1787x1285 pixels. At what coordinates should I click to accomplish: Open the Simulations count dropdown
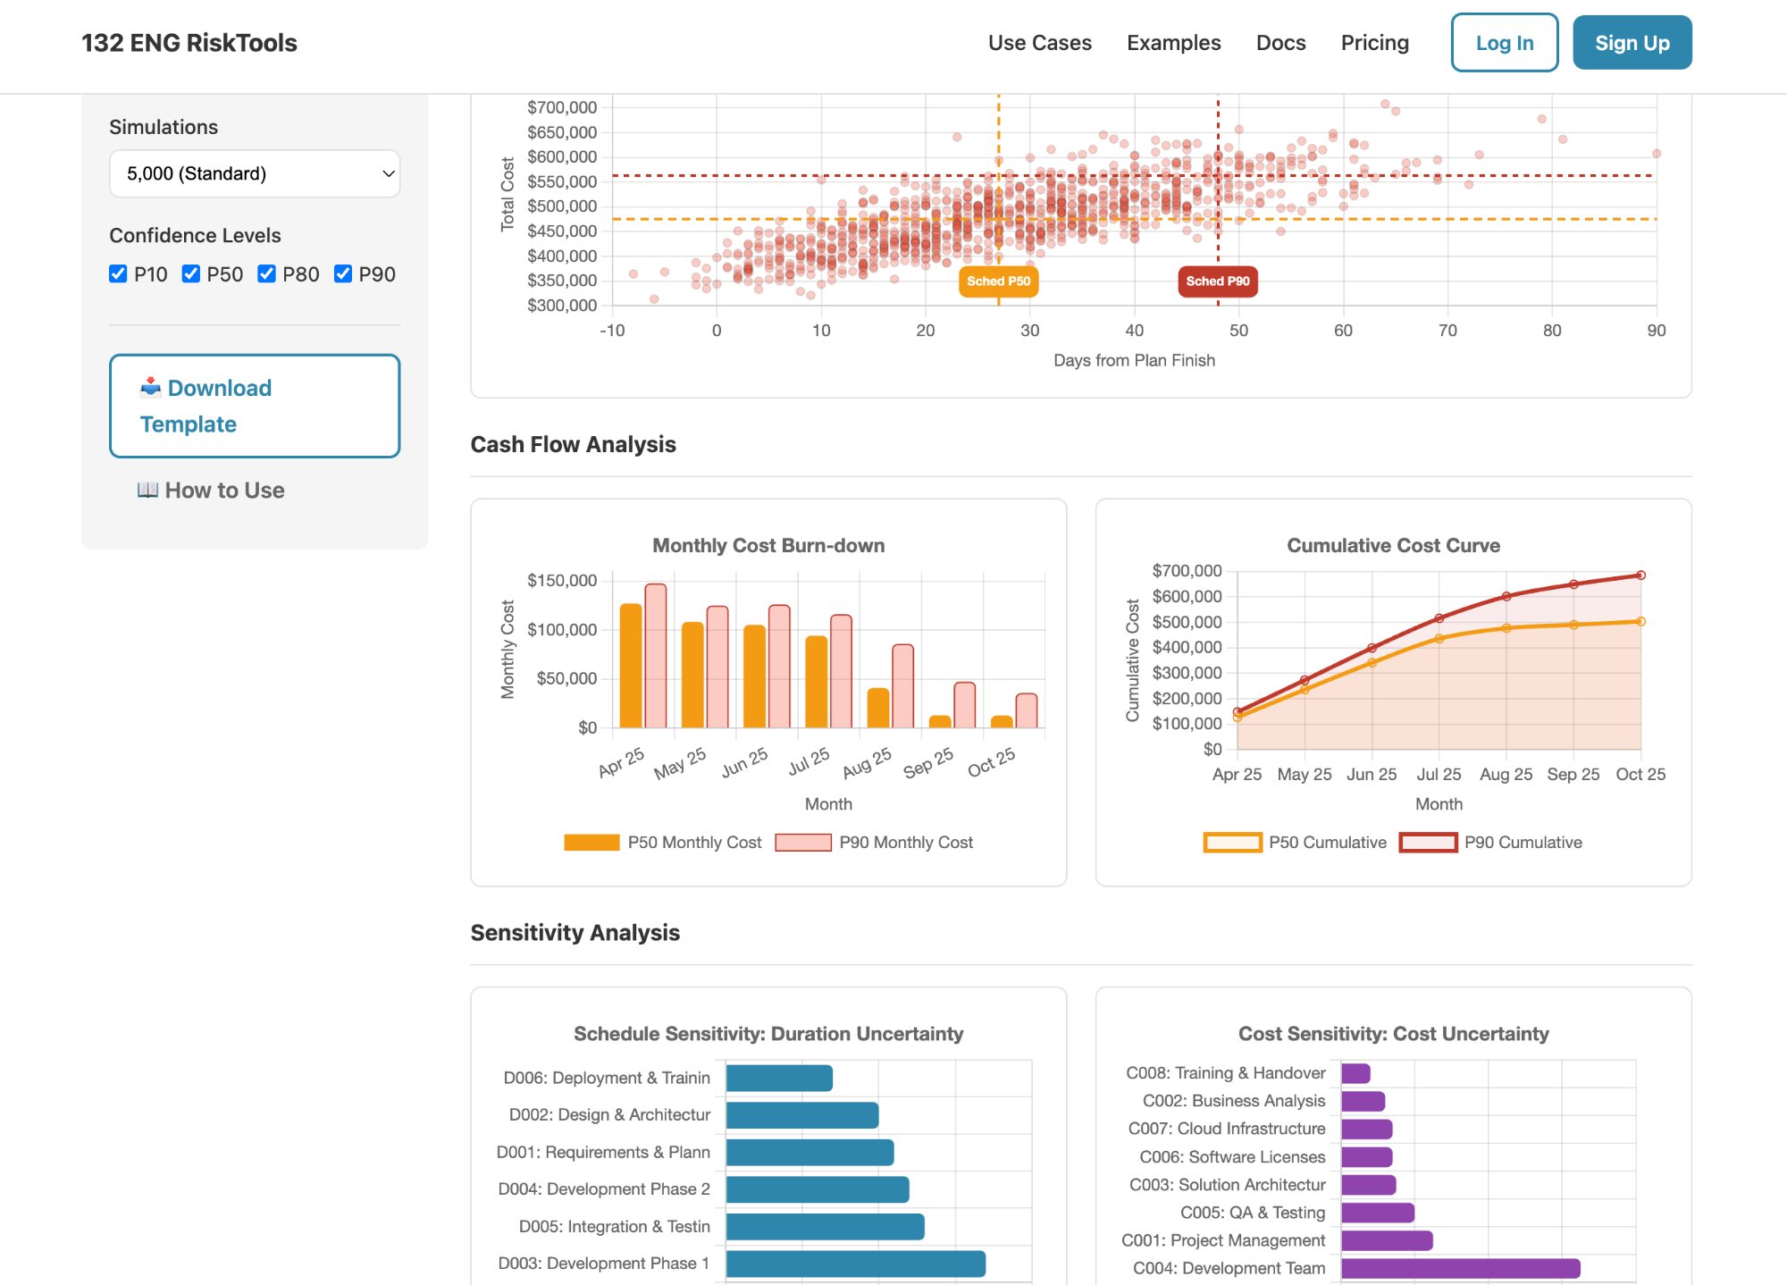(x=254, y=173)
